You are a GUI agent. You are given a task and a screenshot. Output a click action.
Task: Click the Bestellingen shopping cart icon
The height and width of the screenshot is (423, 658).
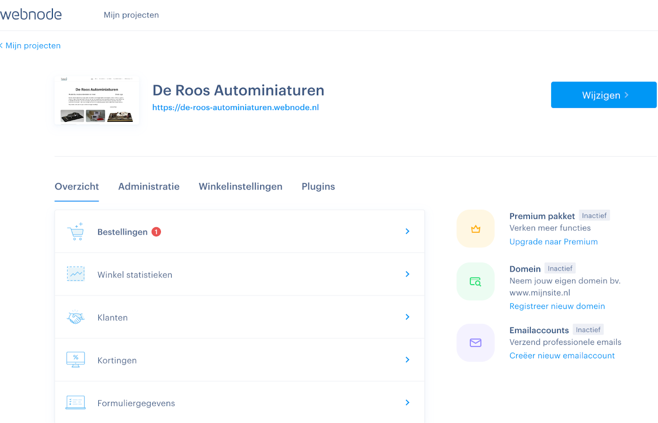(75, 232)
